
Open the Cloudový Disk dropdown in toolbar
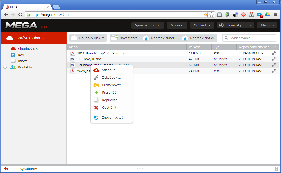88,38
